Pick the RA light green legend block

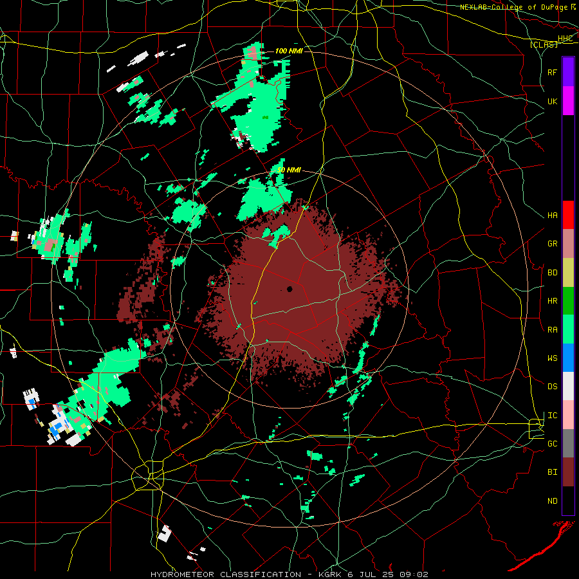coord(568,329)
